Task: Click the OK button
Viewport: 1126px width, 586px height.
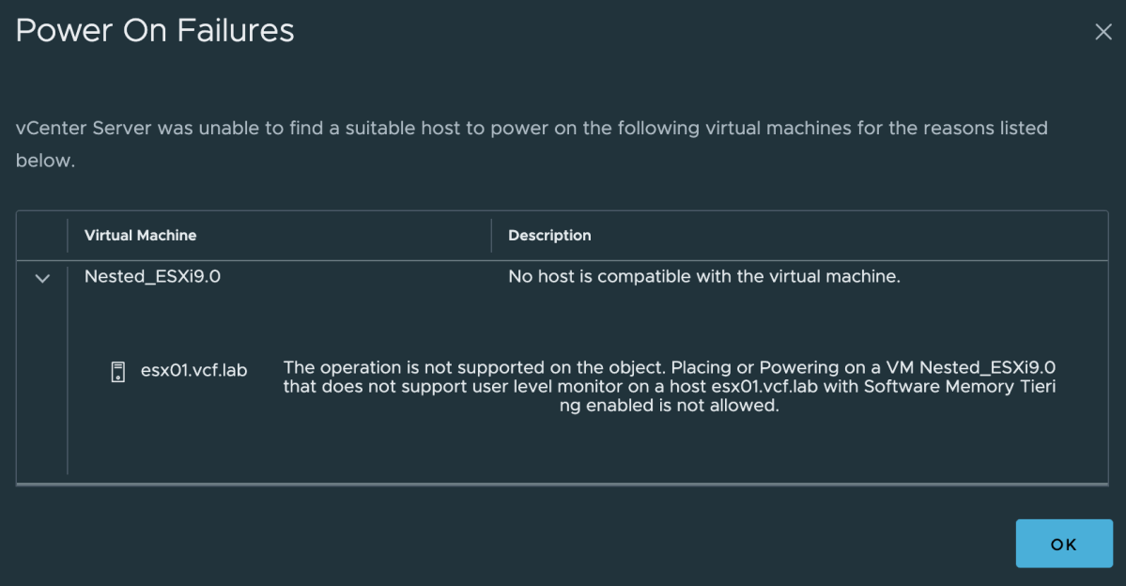Action: click(1063, 544)
